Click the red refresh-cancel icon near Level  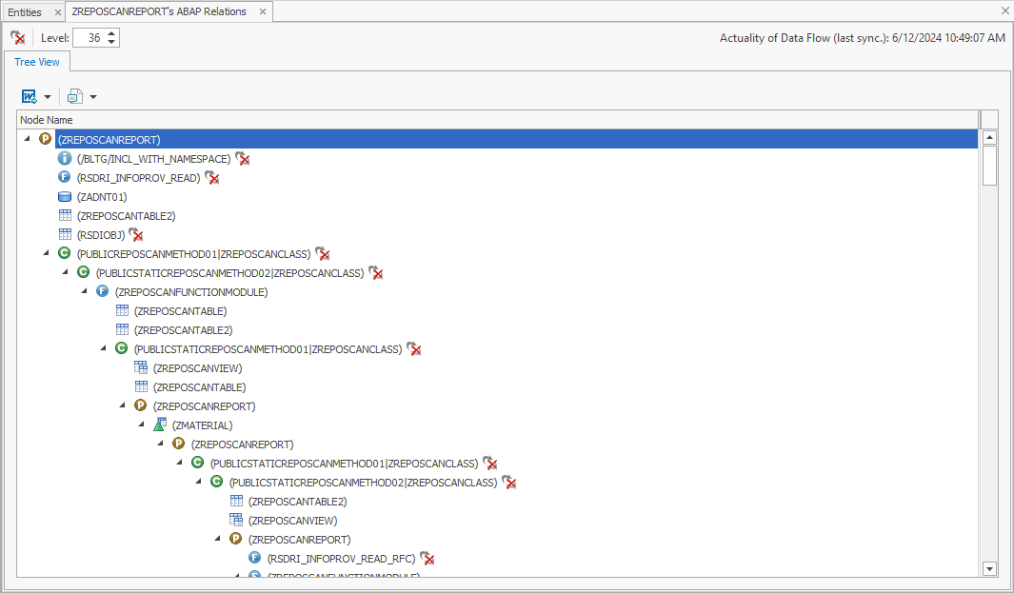17,37
